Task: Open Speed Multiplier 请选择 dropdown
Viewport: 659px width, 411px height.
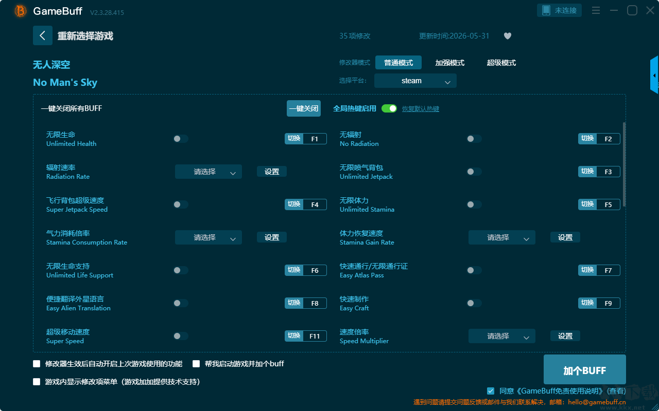Action: (x=502, y=336)
